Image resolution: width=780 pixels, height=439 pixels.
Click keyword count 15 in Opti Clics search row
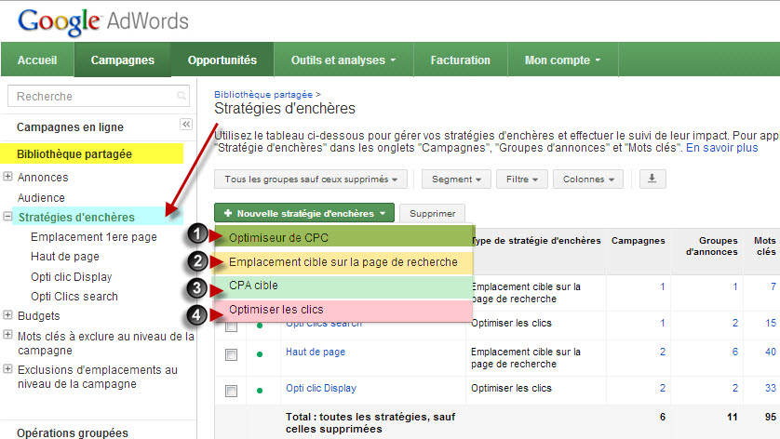pos(771,323)
